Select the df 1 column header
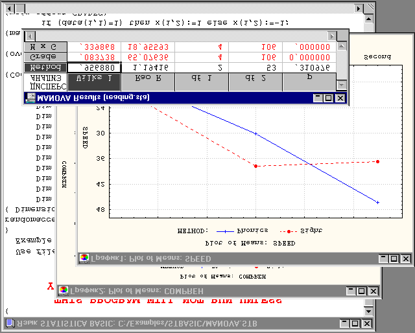 coord(202,82)
